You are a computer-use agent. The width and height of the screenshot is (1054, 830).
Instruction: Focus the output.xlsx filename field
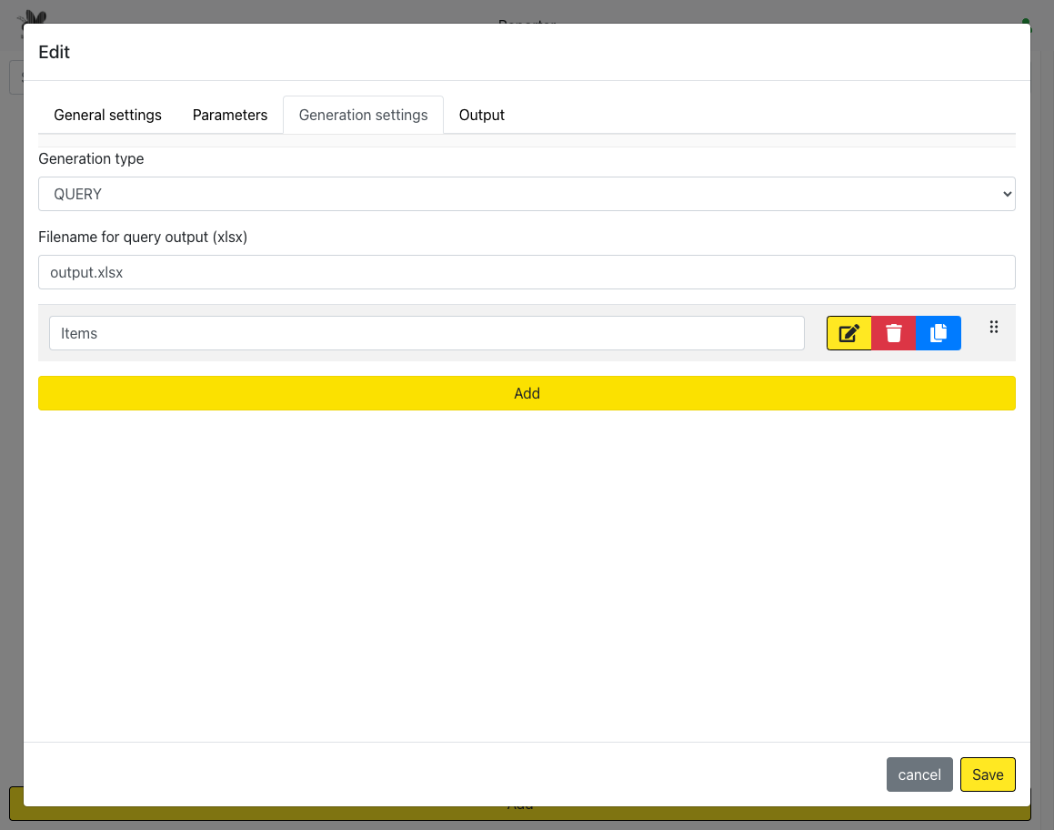pyautogui.click(x=527, y=272)
